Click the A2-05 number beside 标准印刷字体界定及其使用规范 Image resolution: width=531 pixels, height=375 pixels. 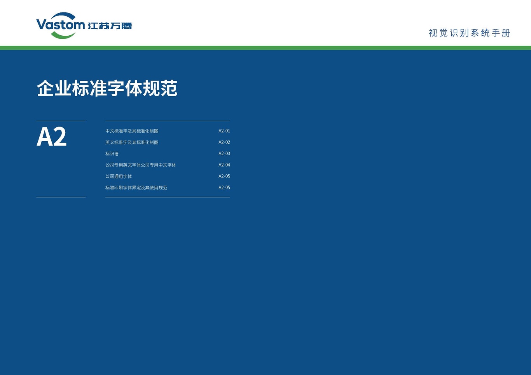(x=224, y=187)
